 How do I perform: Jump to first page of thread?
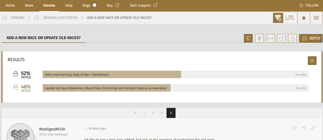pyautogui.click(x=136, y=113)
